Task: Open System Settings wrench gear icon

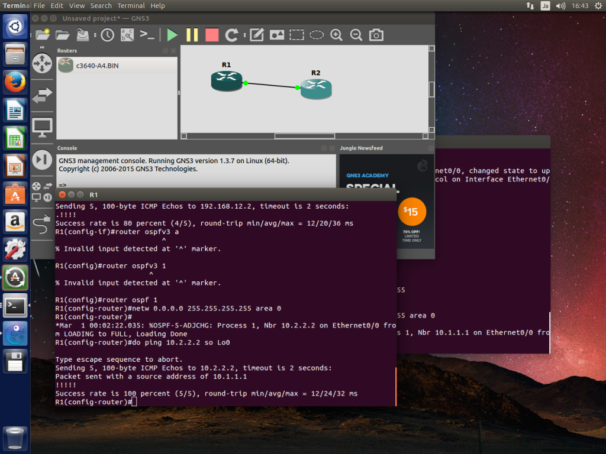Action: (15, 250)
